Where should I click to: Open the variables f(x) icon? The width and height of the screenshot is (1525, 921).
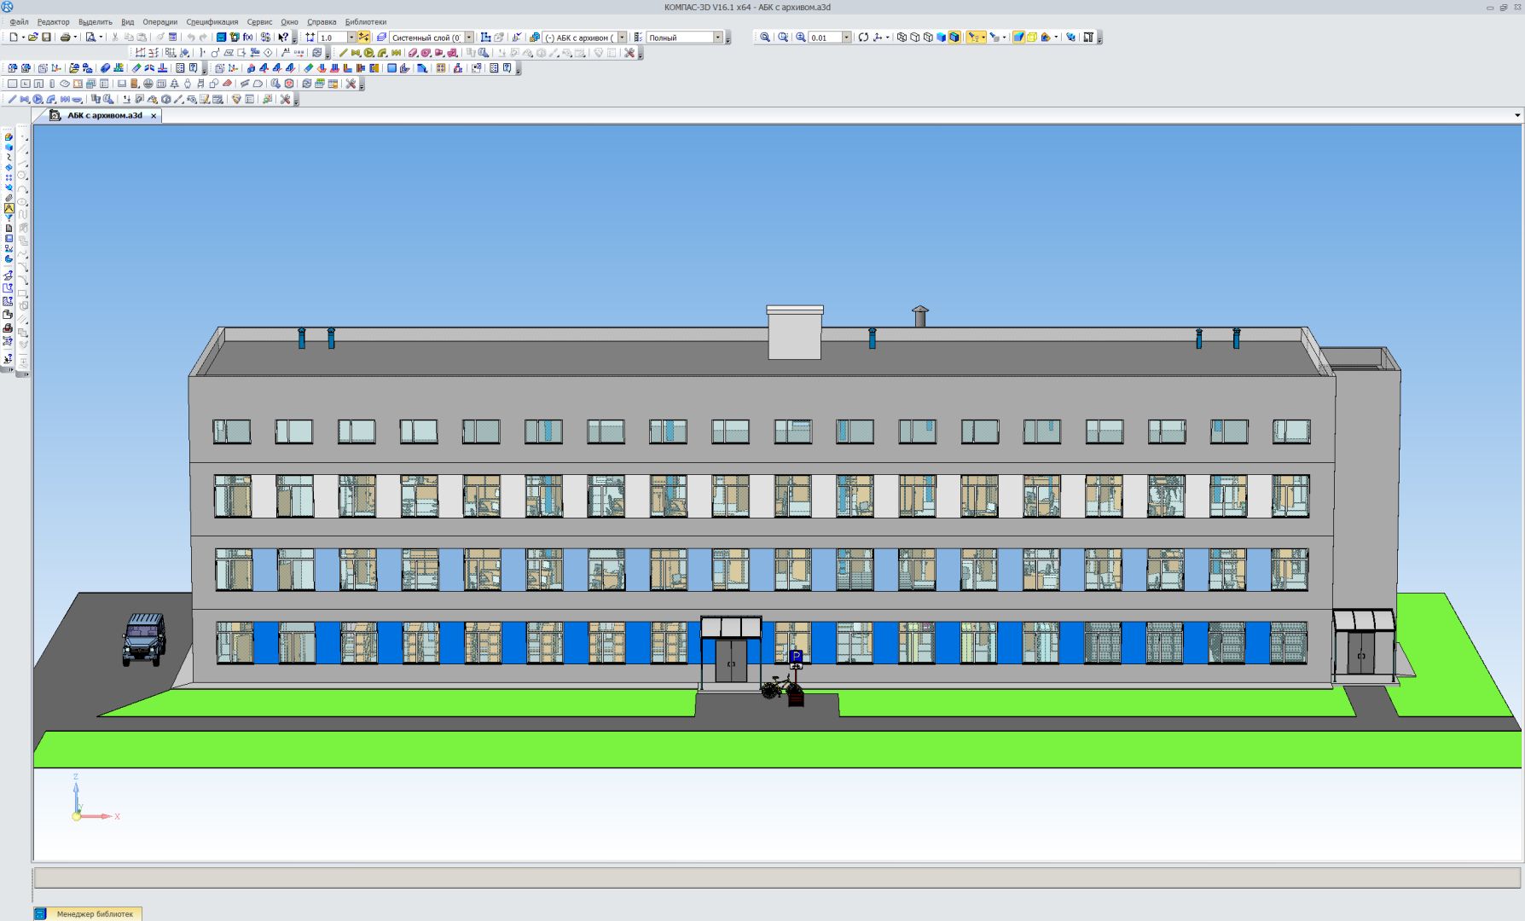coord(247,38)
